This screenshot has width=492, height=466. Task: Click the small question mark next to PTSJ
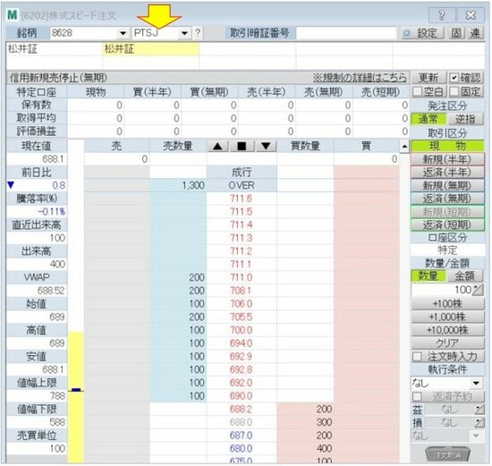(x=198, y=32)
